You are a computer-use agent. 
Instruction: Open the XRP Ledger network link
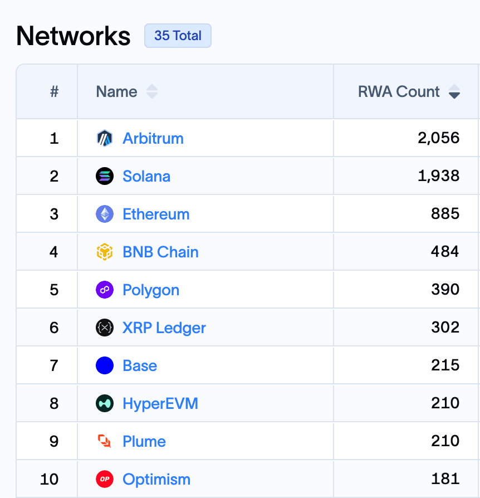point(164,328)
